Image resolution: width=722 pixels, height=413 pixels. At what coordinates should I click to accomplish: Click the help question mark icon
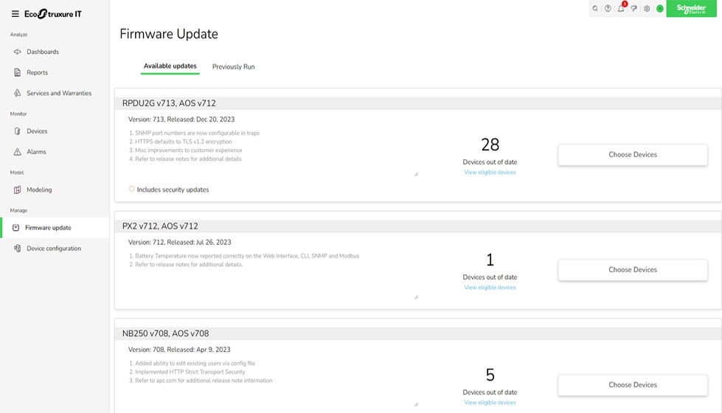(x=608, y=9)
